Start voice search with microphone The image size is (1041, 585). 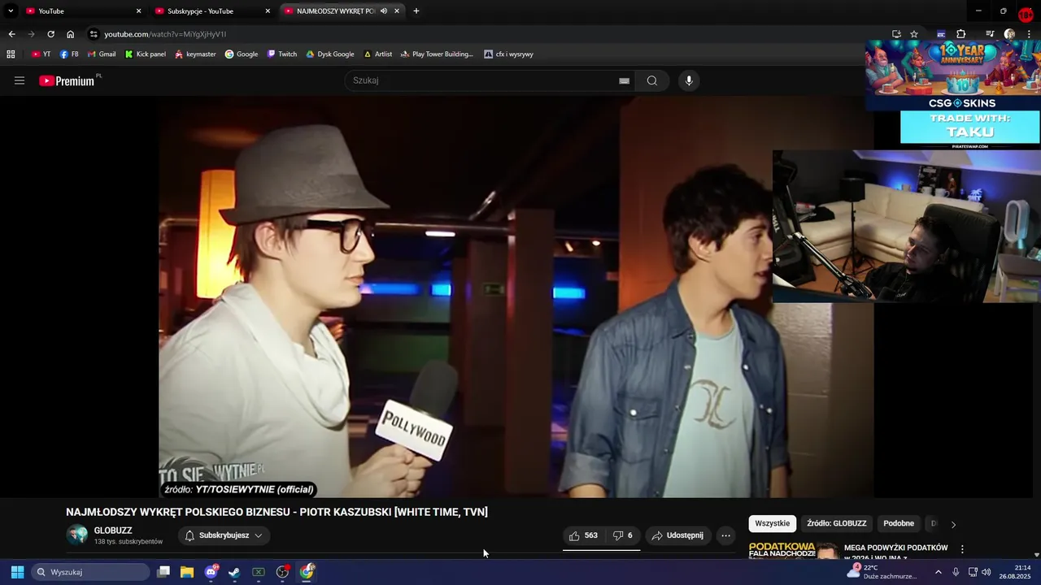(x=689, y=80)
